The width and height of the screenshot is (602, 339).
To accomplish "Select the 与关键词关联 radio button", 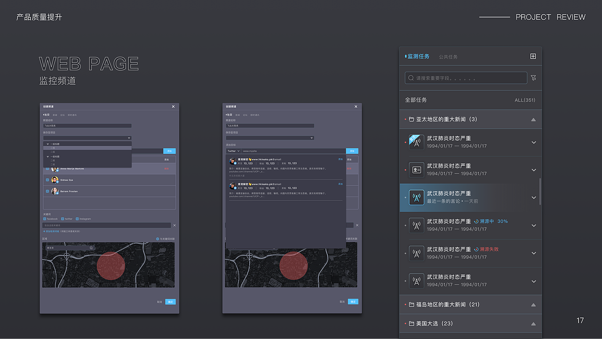I will pyautogui.click(x=158, y=239).
